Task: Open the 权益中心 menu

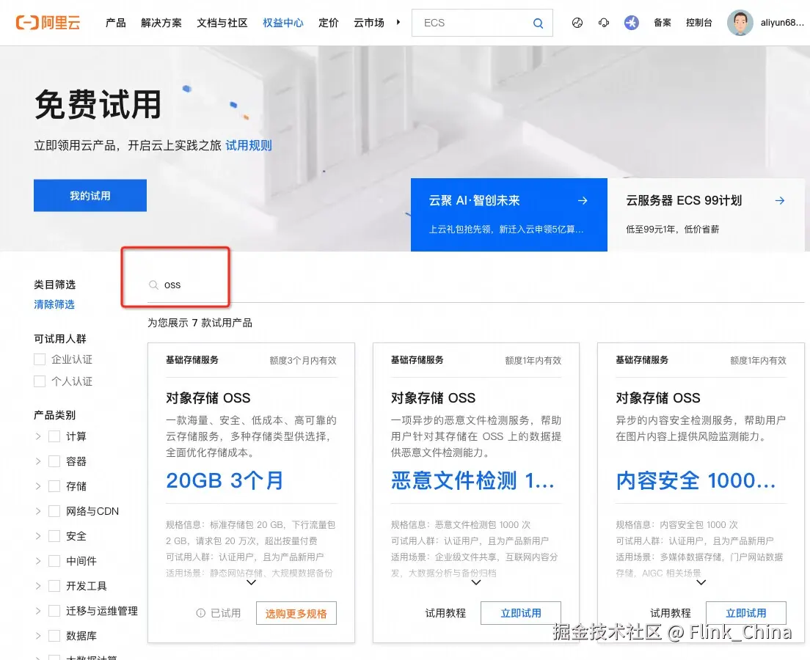Action: pos(283,23)
